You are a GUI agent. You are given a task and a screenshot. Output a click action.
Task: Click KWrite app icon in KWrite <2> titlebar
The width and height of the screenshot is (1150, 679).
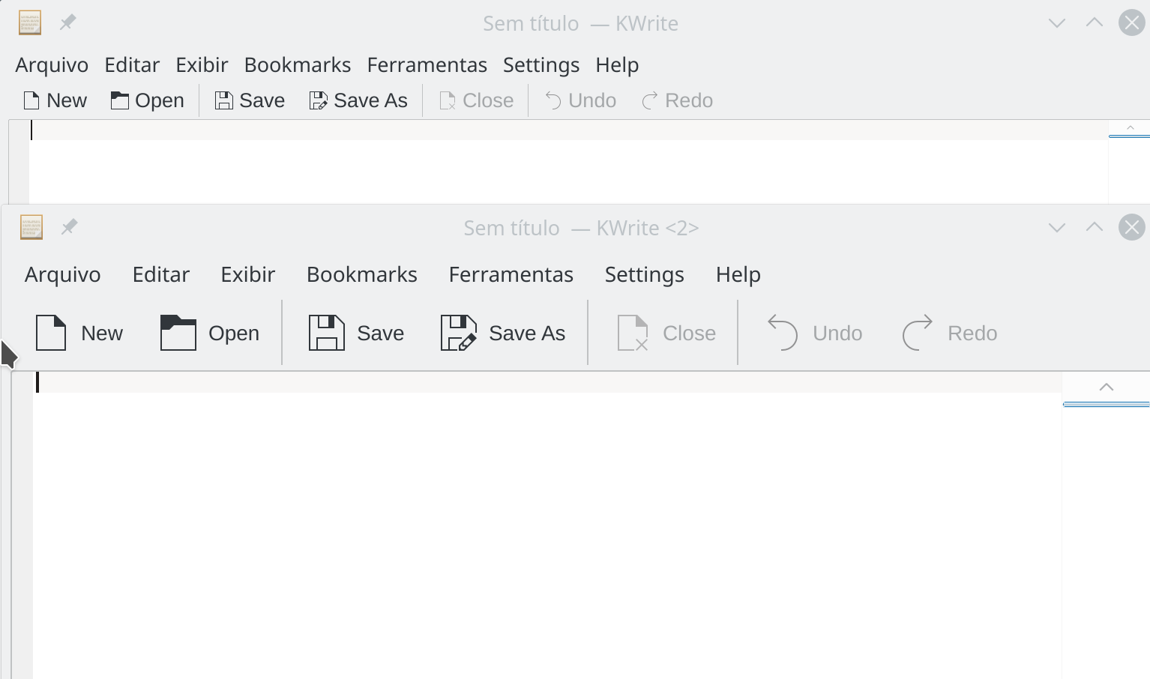[x=31, y=227]
